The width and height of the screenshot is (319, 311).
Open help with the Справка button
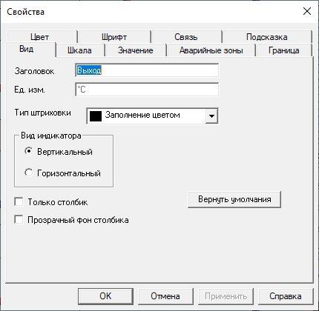tap(286, 296)
